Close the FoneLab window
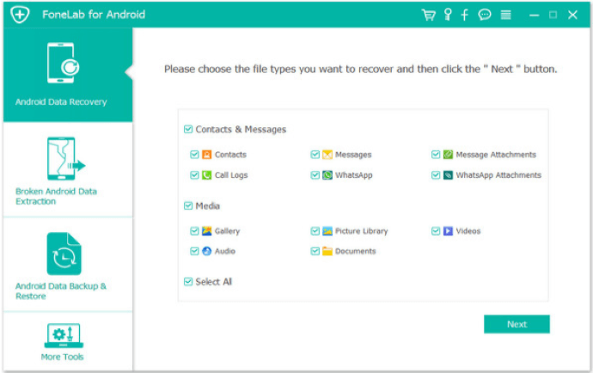The image size is (593, 373). click(572, 15)
